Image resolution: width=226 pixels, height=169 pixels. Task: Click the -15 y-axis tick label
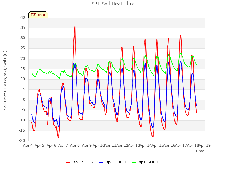point(22,130)
